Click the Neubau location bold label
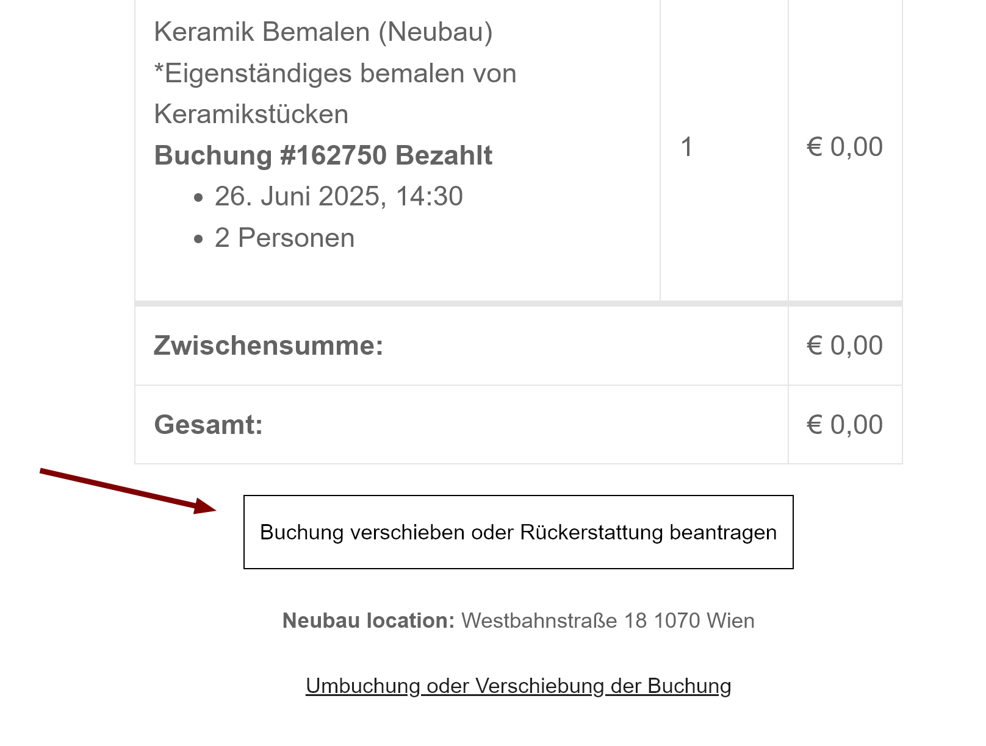 pyautogui.click(x=369, y=620)
